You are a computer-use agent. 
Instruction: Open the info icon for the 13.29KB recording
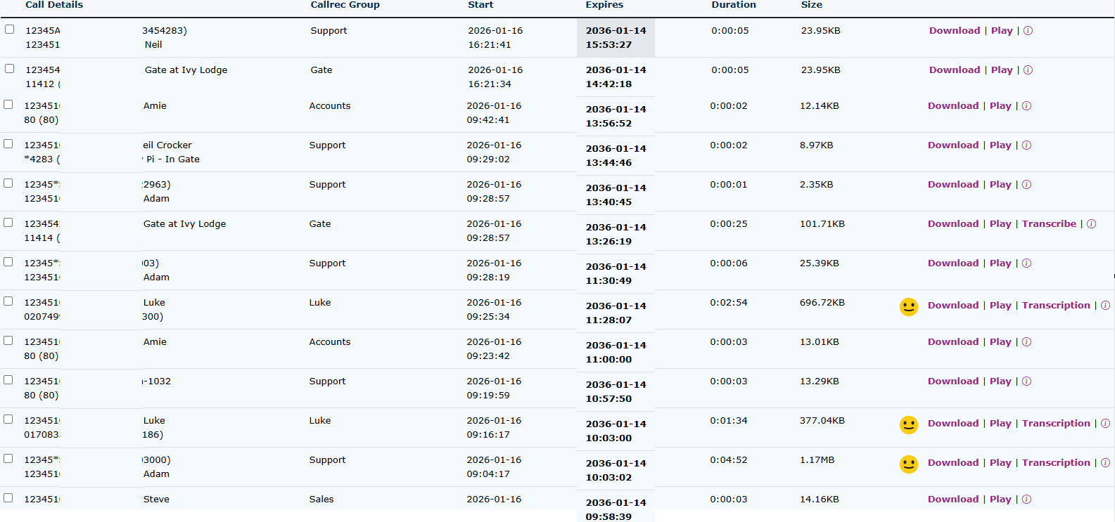coord(1026,381)
